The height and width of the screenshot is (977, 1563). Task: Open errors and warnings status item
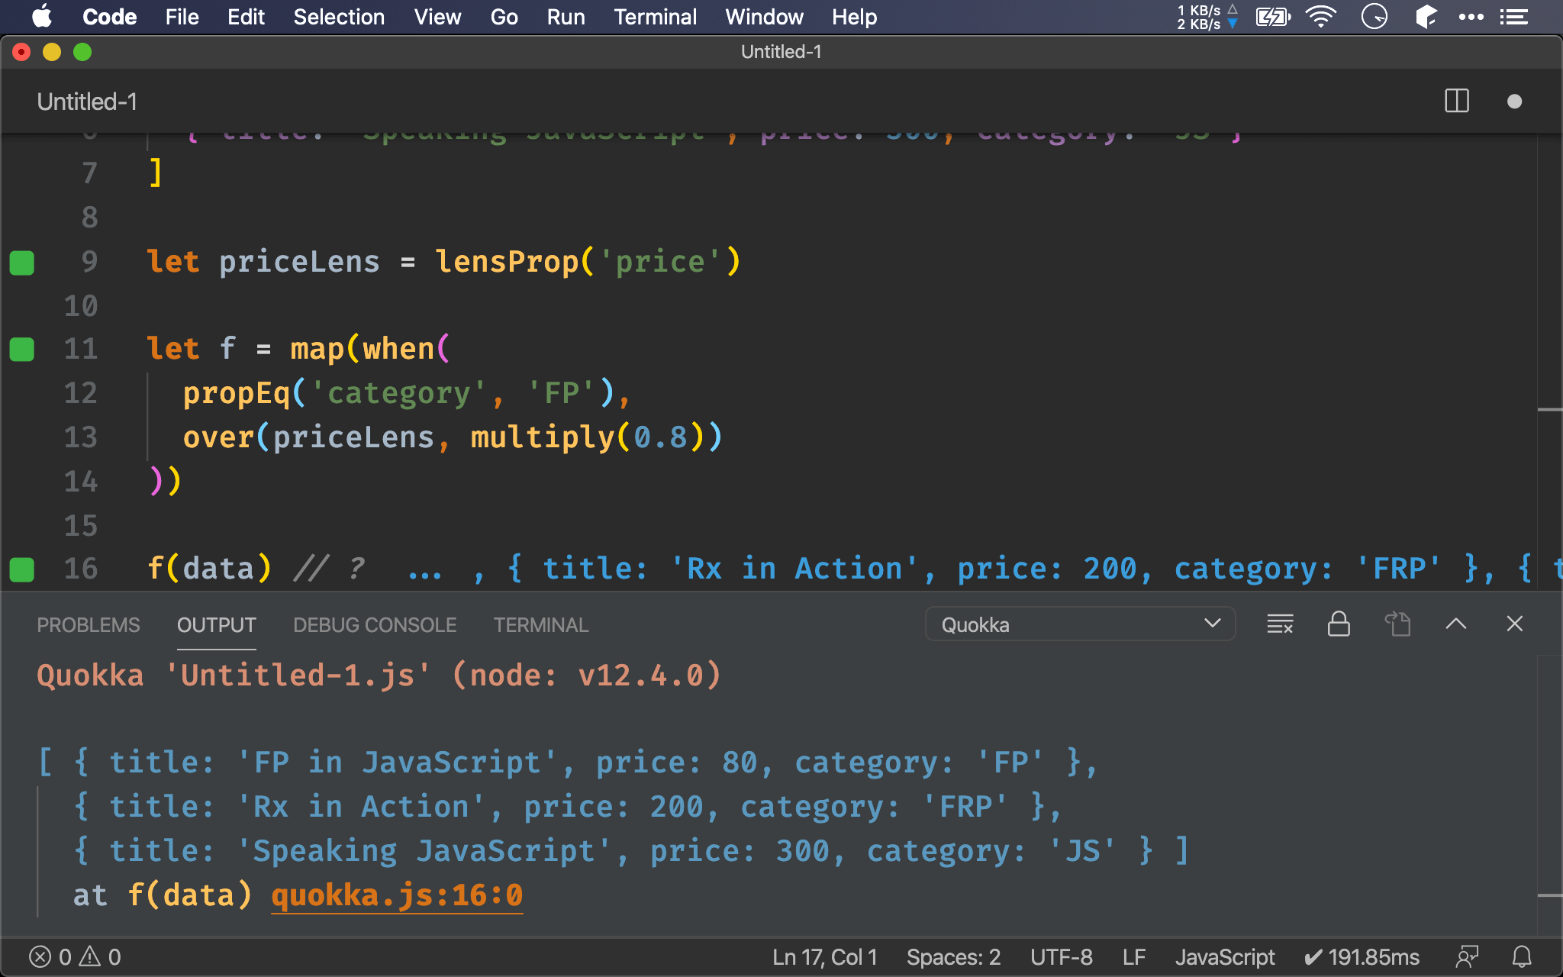pyautogui.click(x=75, y=957)
